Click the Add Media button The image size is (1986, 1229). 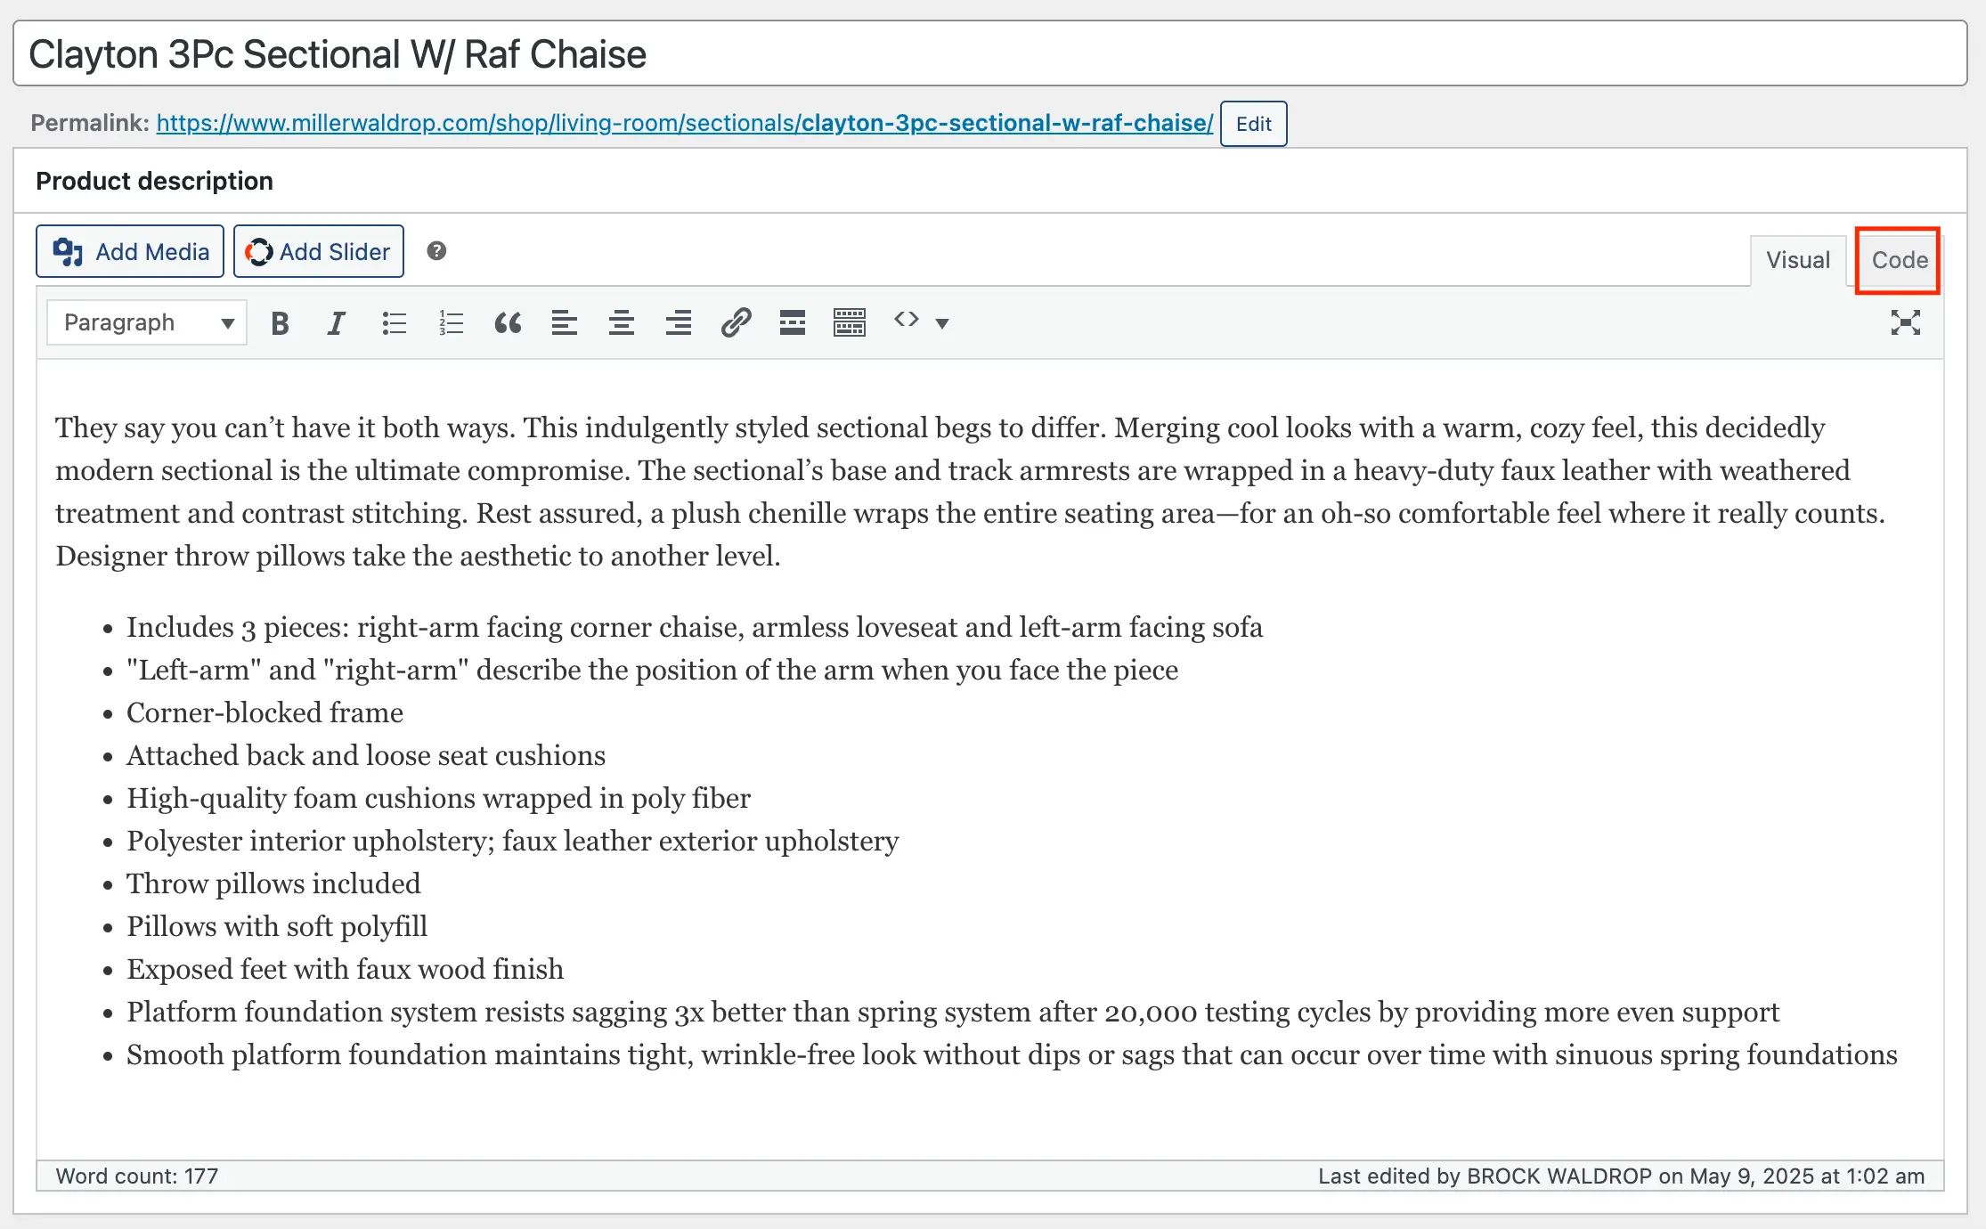[x=130, y=252]
